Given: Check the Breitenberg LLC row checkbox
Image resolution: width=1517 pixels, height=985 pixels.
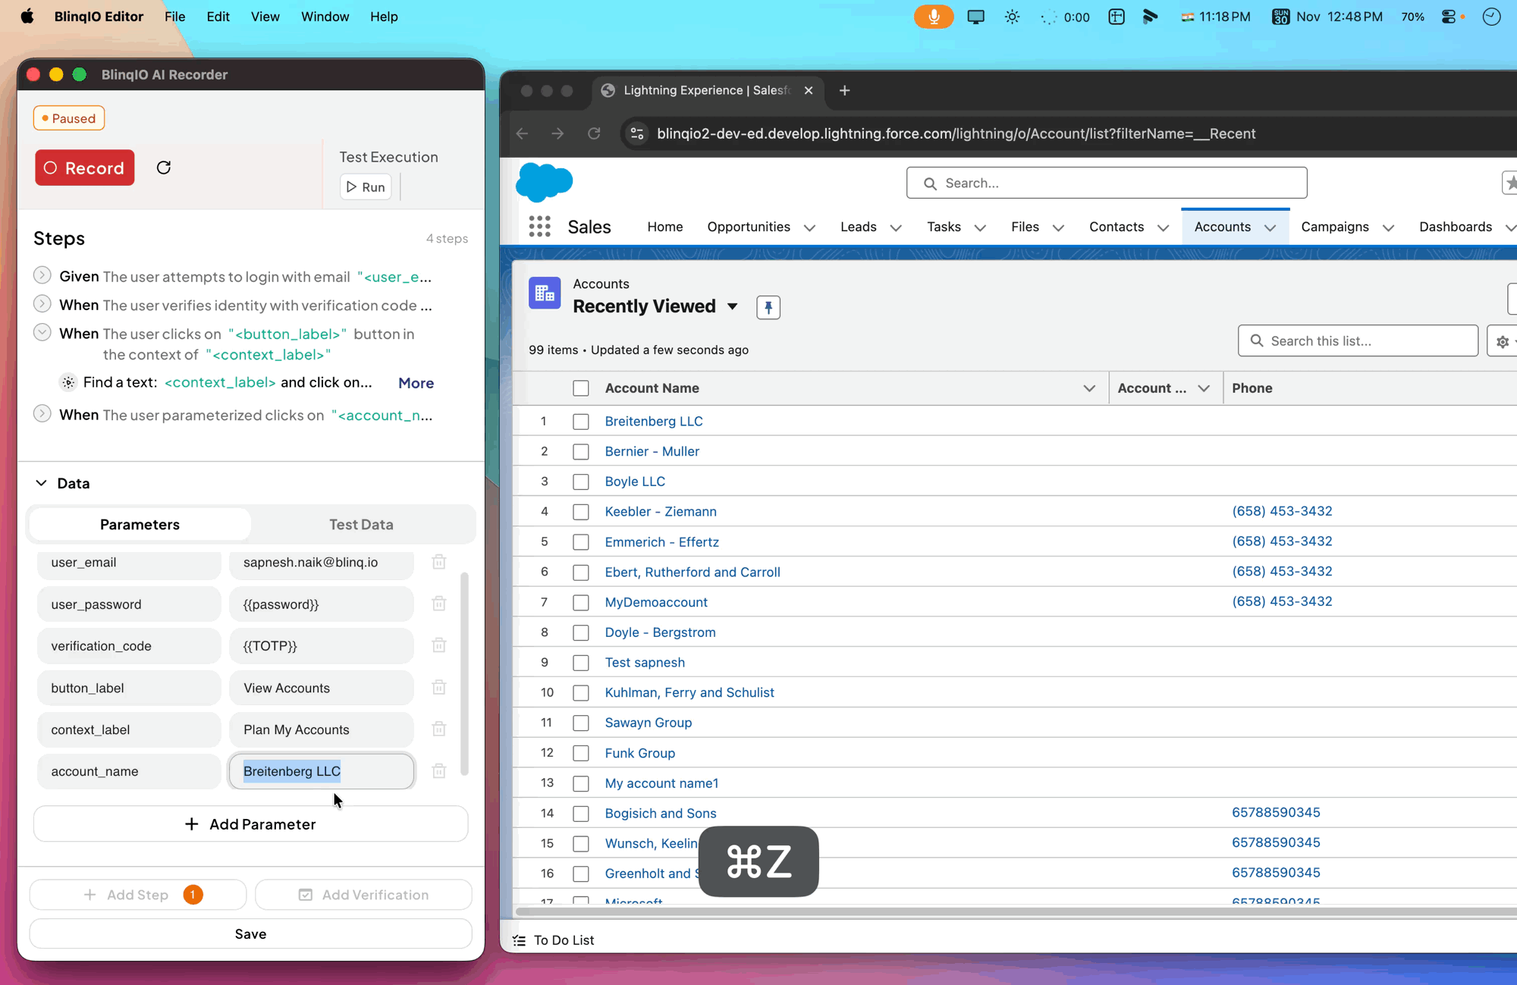Looking at the screenshot, I should click(581, 422).
